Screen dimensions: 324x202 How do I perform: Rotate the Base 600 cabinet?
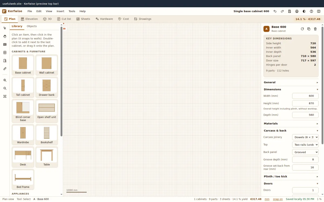(302, 29)
